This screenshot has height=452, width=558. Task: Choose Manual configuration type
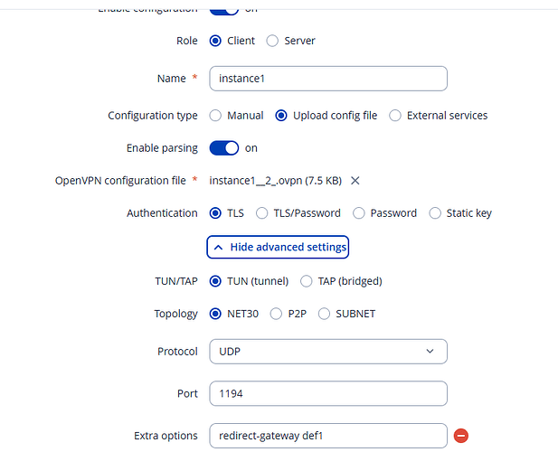[x=215, y=116]
